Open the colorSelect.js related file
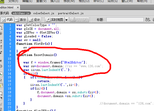This screenshot has height=111, width=154. pyautogui.click(x=44, y=13)
